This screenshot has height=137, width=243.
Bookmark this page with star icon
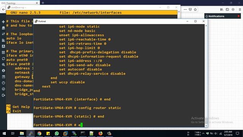(195, 10)
